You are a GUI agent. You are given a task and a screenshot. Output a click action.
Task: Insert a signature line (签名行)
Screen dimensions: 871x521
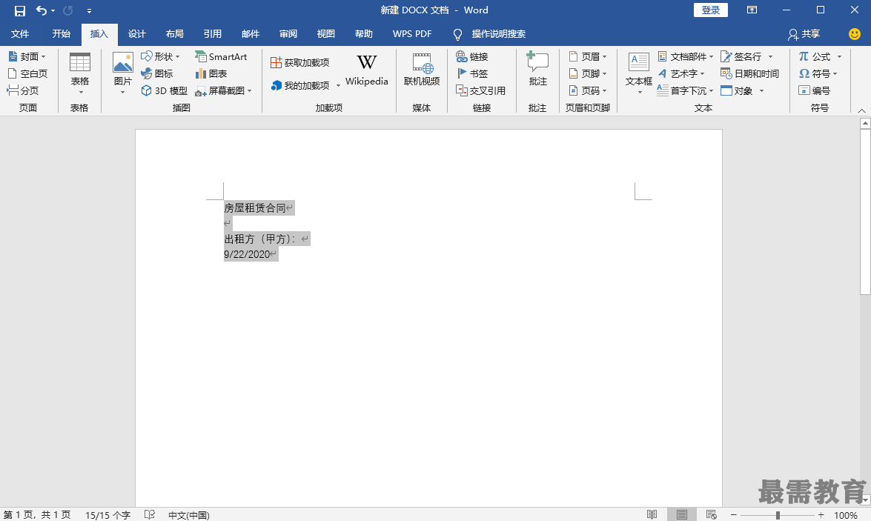(746, 56)
